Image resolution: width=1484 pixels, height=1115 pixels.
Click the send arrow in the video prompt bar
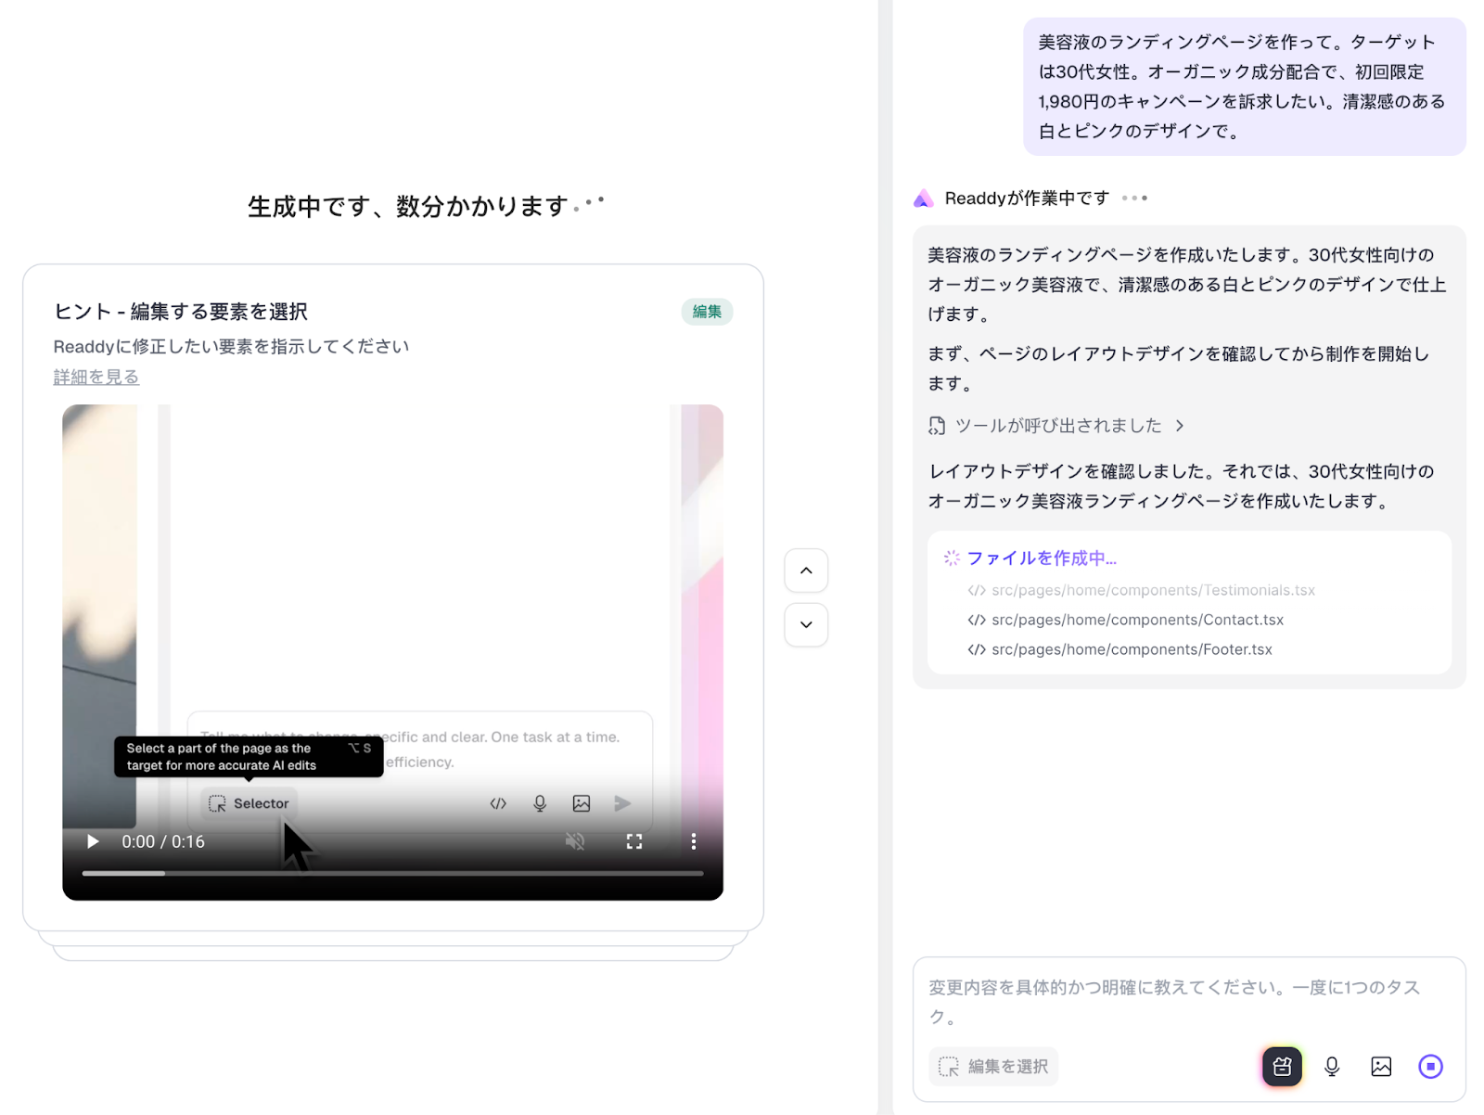click(x=622, y=803)
